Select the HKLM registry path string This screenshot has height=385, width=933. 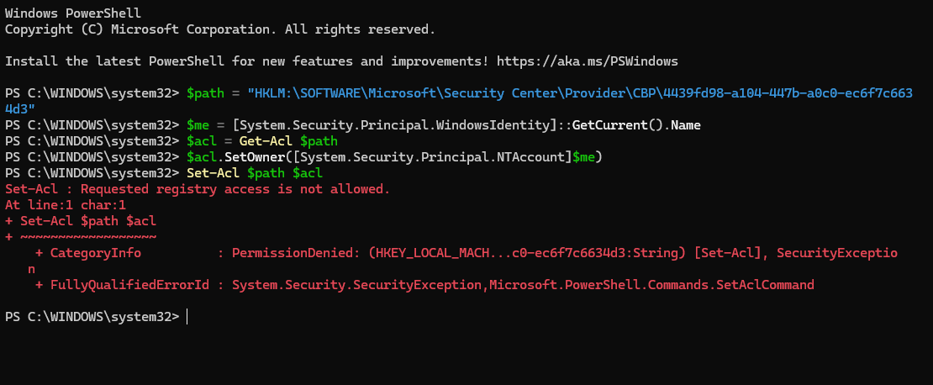(x=580, y=93)
